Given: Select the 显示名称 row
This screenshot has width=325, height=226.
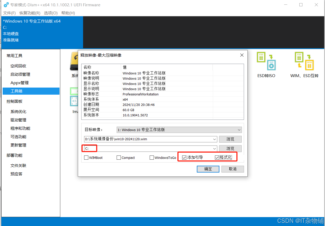Looking at the screenshot, I should coord(162,84).
